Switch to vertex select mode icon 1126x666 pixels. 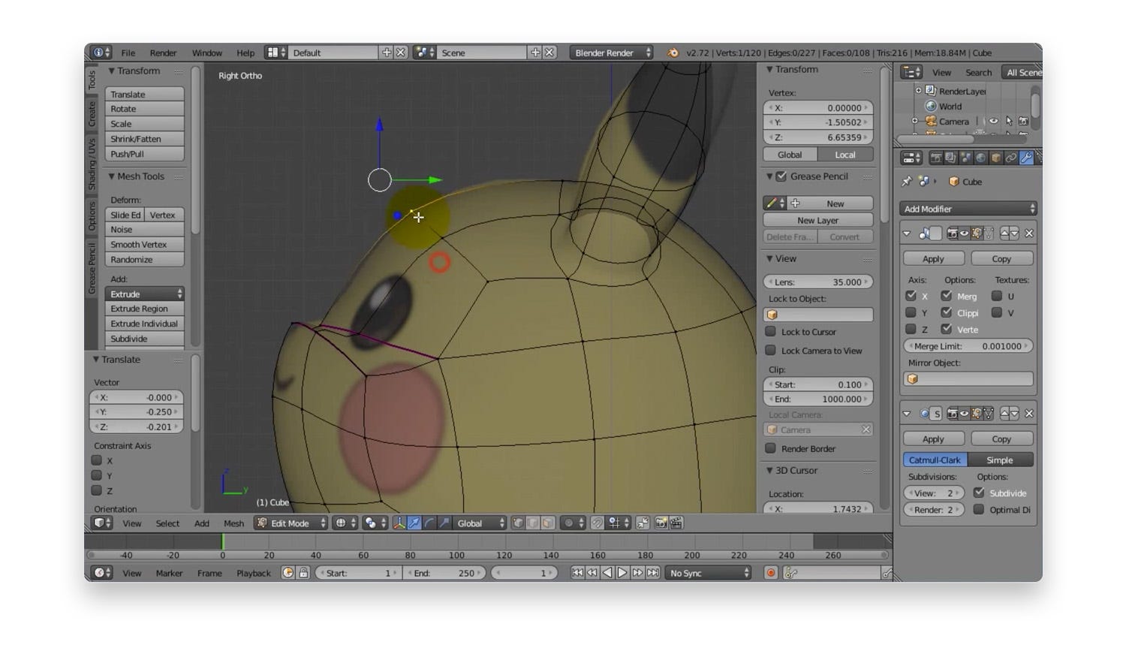[518, 523]
